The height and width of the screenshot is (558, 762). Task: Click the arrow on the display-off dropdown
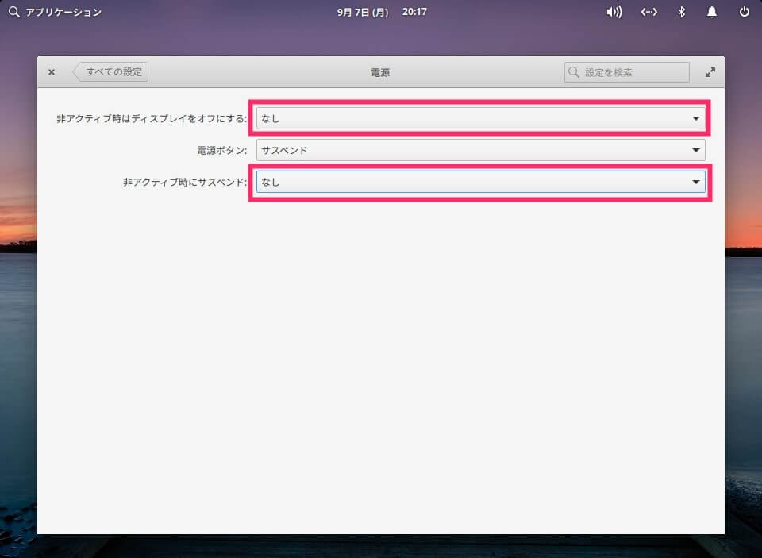pos(696,118)
